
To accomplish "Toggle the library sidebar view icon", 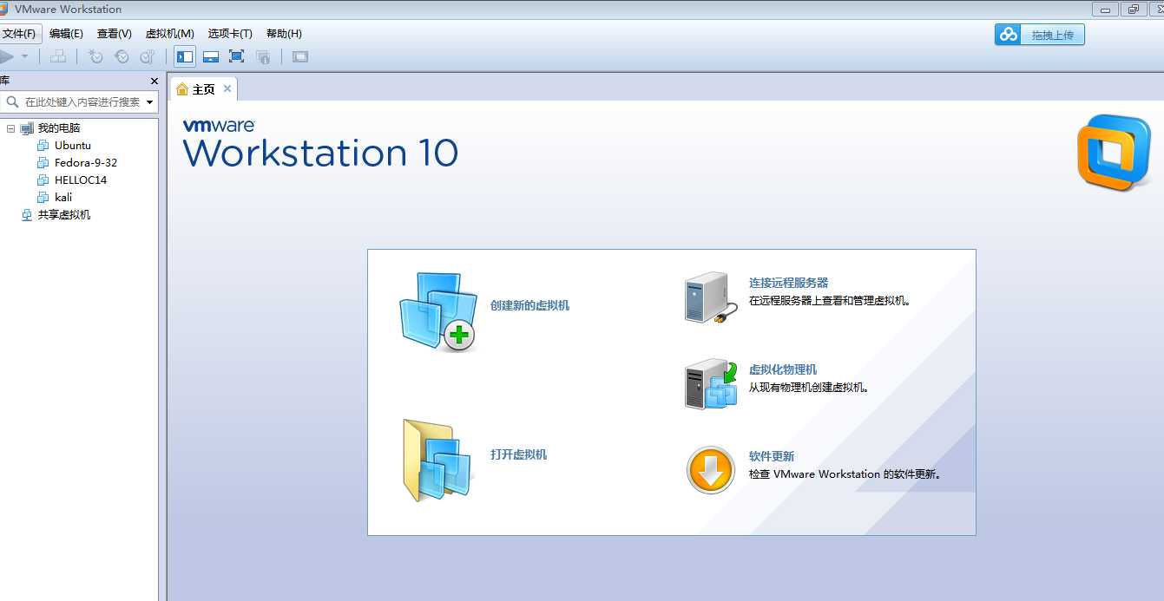I will pyautogui.click(x=185, y=56).
